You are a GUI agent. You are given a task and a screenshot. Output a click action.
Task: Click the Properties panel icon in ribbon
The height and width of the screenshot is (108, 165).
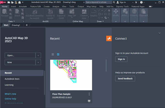134,11
